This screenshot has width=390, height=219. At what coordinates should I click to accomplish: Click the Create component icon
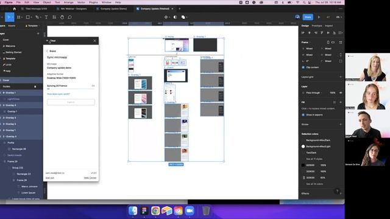point(166,17)
